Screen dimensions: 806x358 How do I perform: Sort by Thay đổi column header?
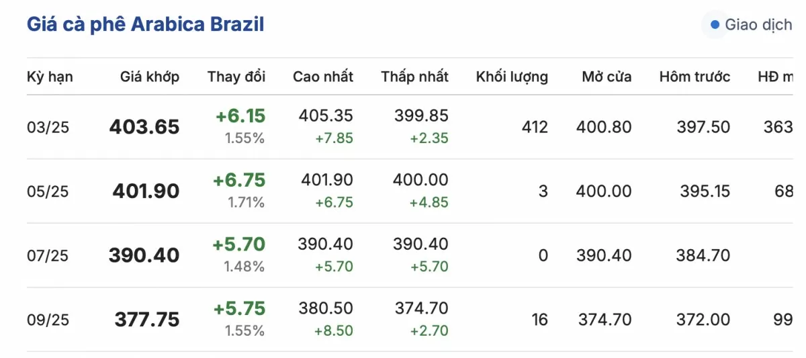coord(236,77)
